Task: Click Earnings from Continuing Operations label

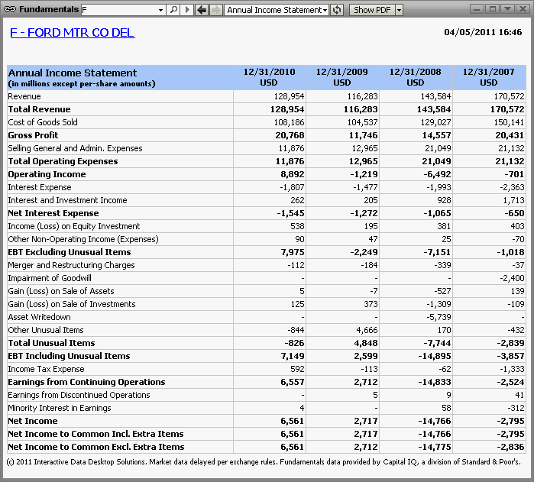Action: [x=86, y=382]
